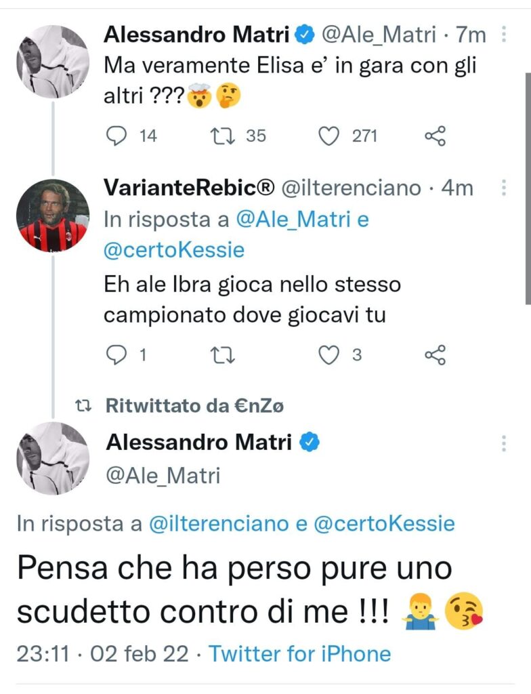The width and height of the screenshot is (531, 694).
Task: Like VarianteRebic's tweet with 3 likes
Action: [329, 354]
